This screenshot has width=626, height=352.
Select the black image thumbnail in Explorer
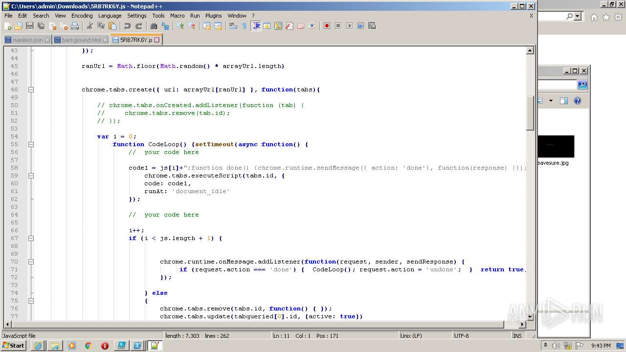pos(556,146)
